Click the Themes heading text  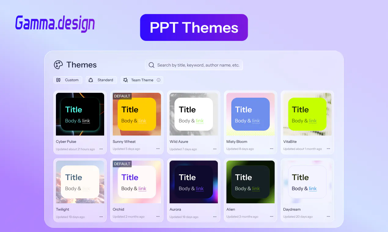click(x=82, y=65)
